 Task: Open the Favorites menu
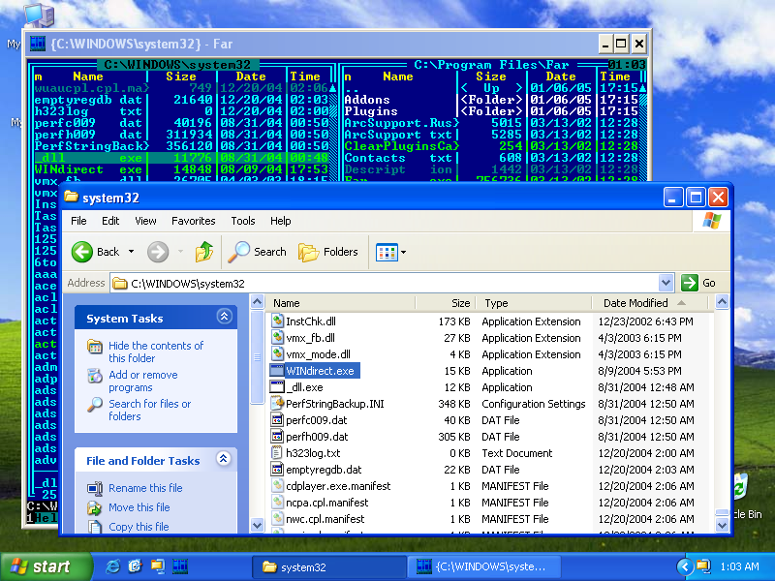(x=193, y=221)
